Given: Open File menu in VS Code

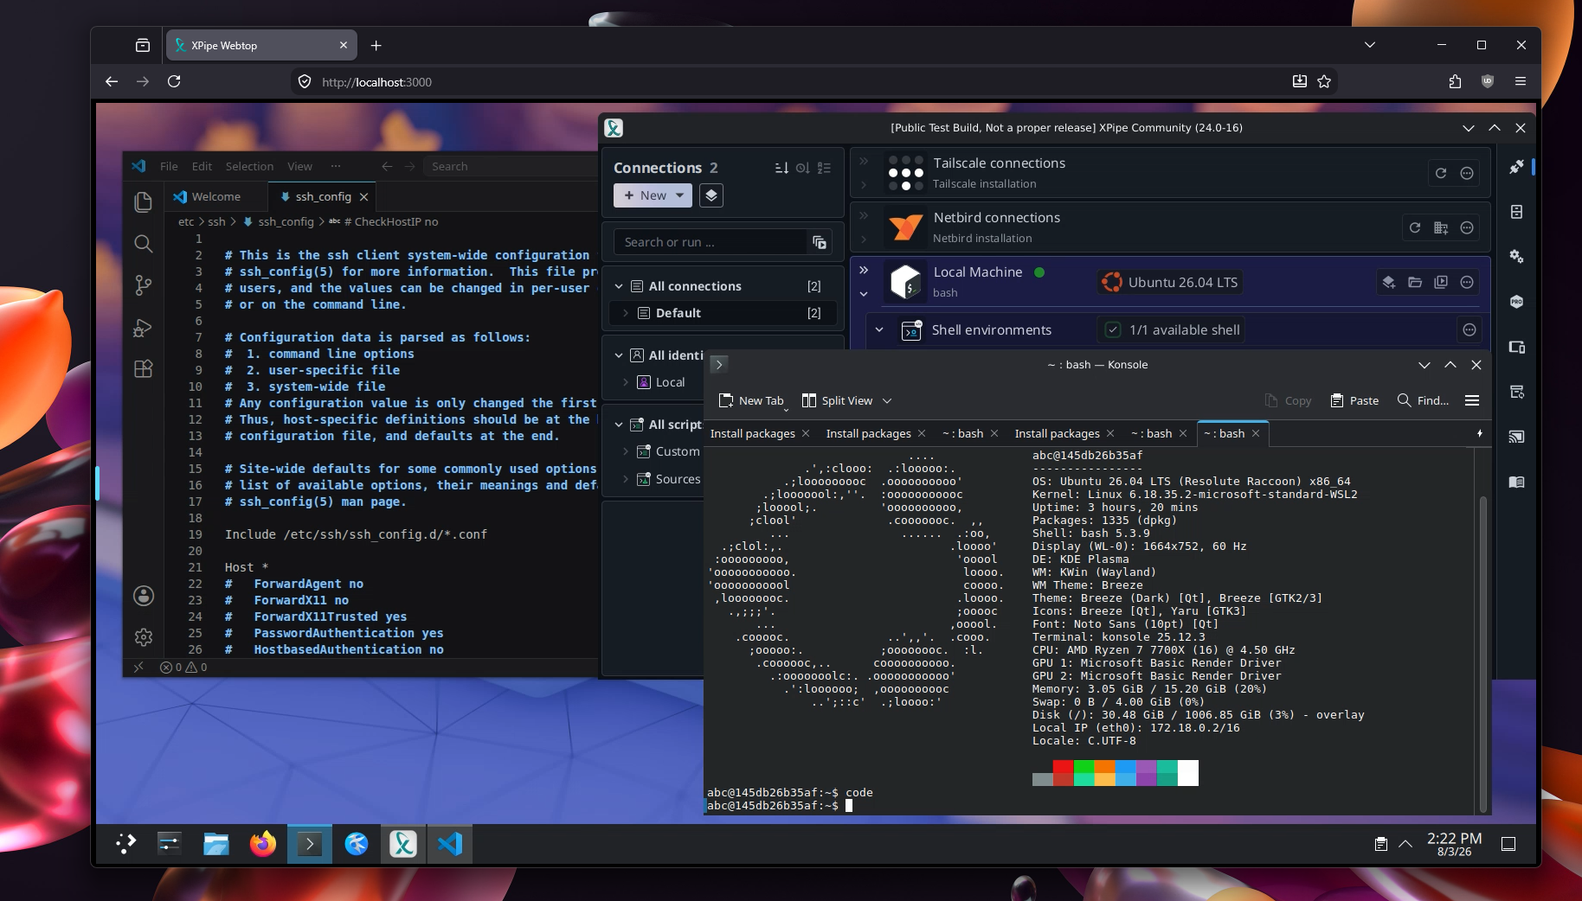Looking at the screenshot, I should [x=169, y=166].
